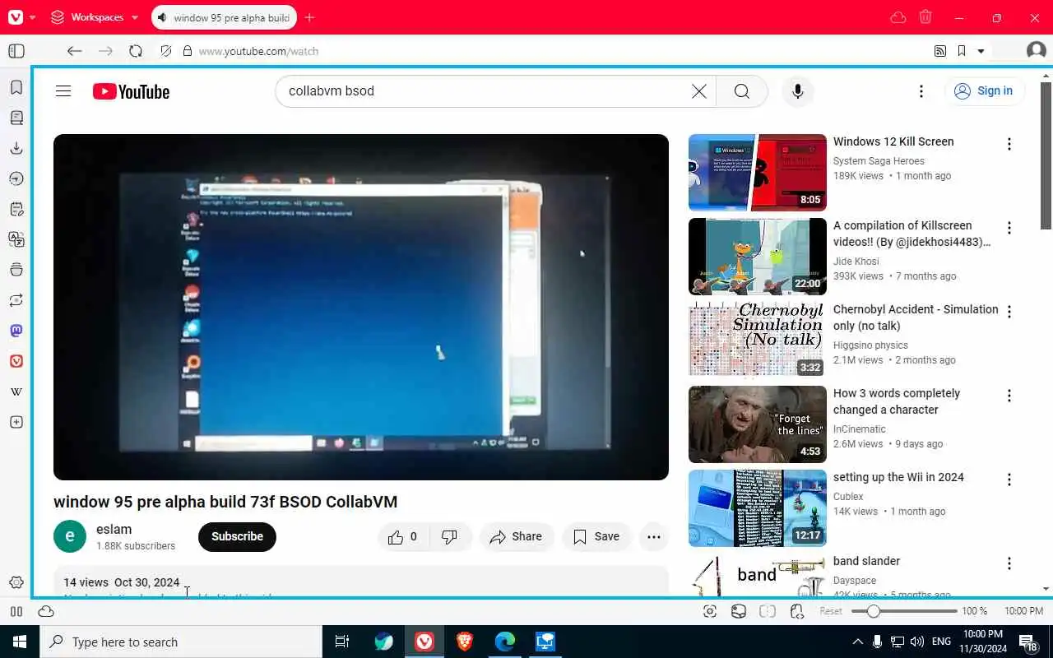
Task: Open the Mastodon web panel
Action: (x=16, y=331)
